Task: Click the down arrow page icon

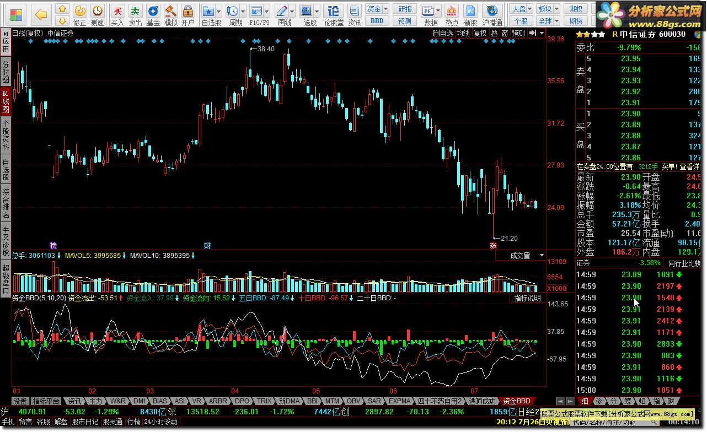Action: (x=63, y=20)
